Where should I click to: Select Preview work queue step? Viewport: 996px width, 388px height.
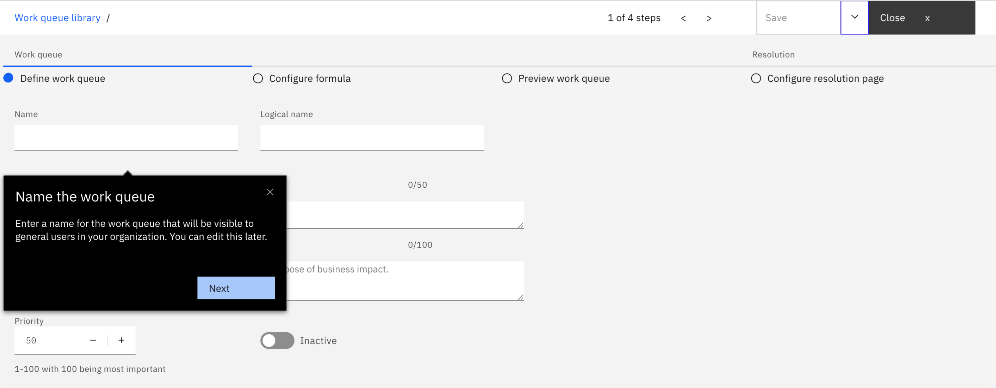[x=507, y=78]
